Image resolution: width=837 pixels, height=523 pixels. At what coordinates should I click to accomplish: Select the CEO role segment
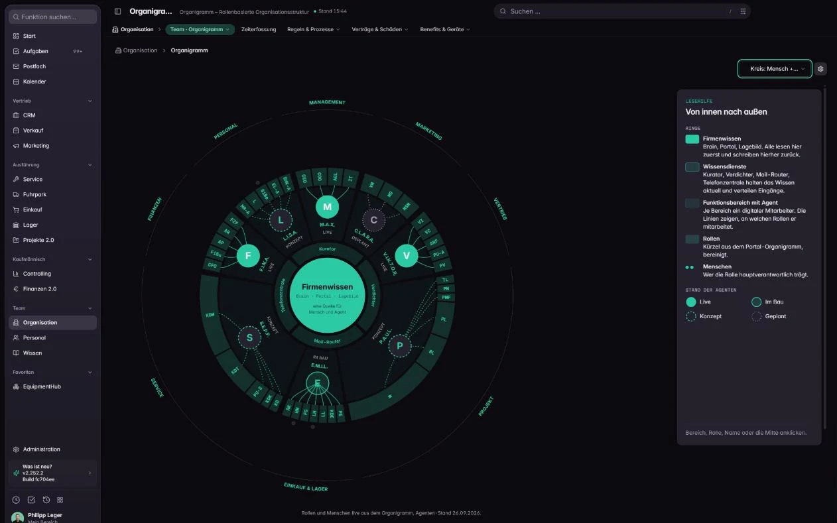pos(304,178)
